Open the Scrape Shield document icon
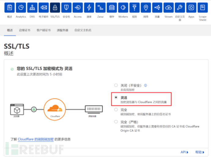Screen dimensions: 211x157 [x=203, y=8]
